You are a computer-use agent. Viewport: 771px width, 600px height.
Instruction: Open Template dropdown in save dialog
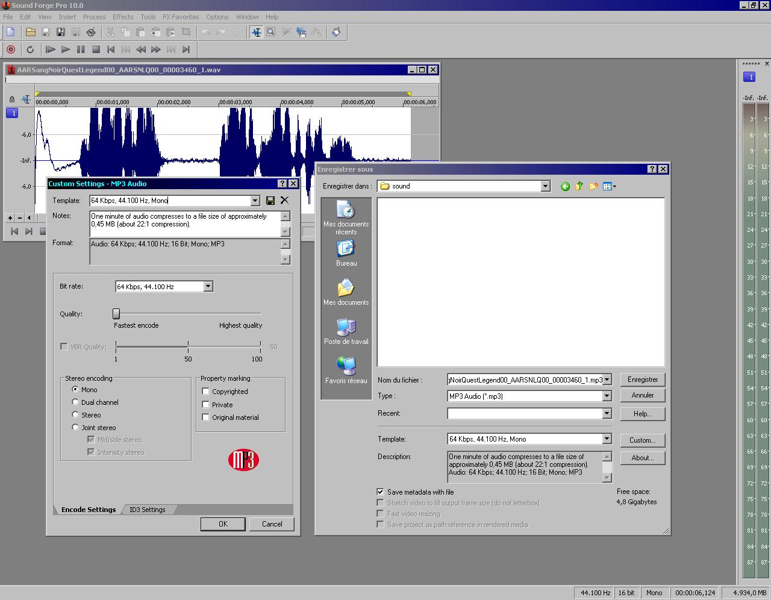pos(607,439)
